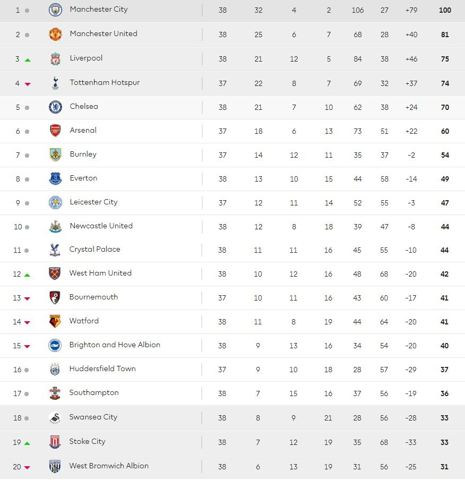
Task: Open the Leicester City team link
Action: point(93,202)
